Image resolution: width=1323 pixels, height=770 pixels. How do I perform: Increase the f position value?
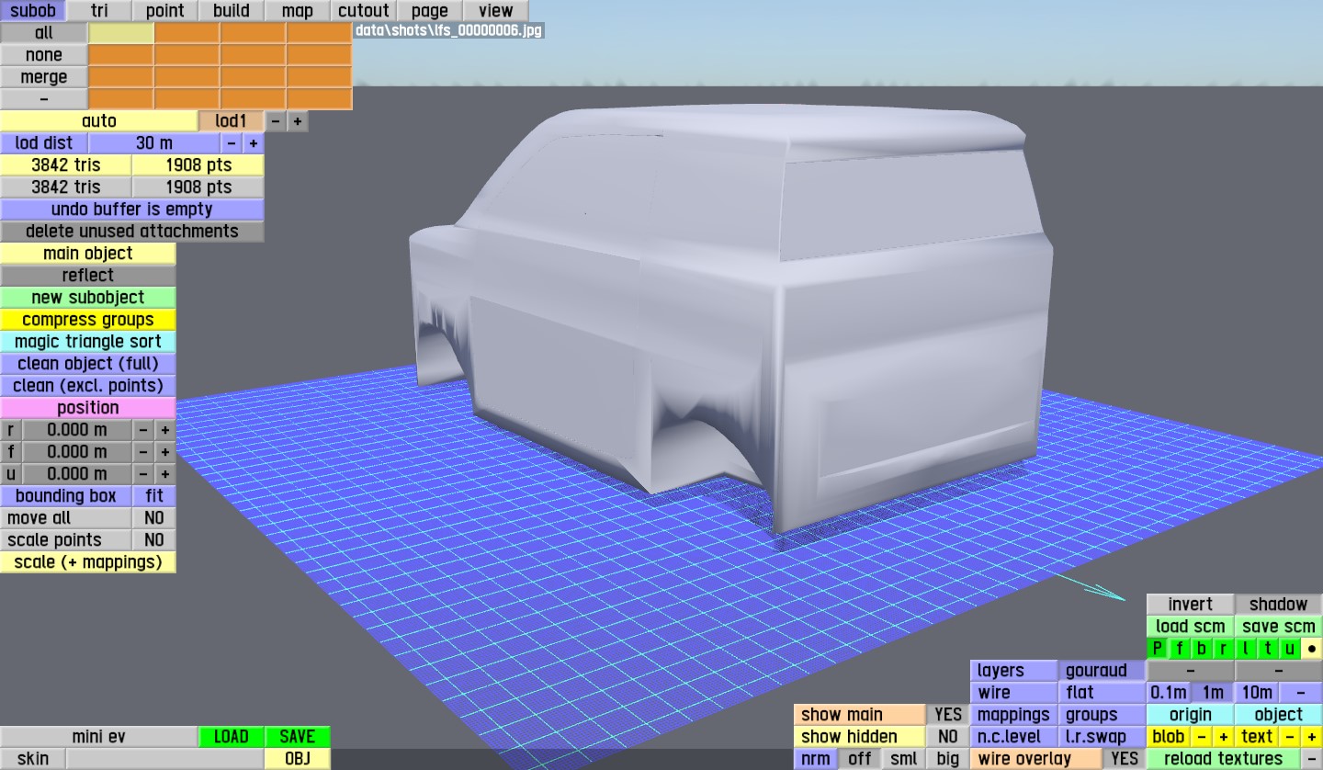pos(165,452)
